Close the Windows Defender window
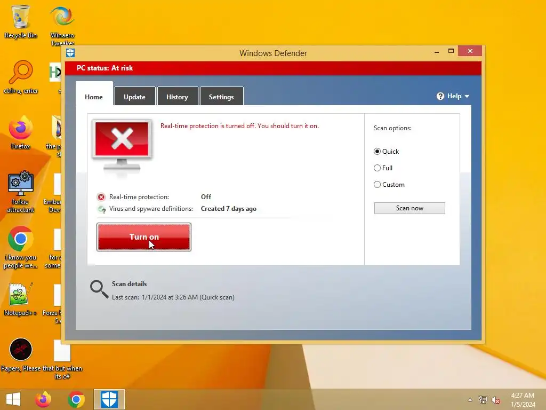This screenshot has width=546, height=410. point(470,51)
